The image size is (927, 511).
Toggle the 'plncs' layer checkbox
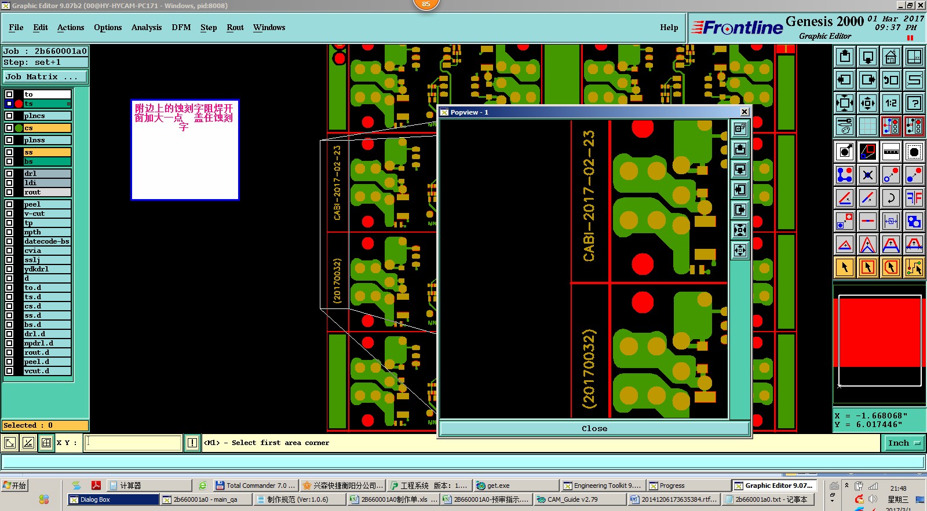click(9, 116)
